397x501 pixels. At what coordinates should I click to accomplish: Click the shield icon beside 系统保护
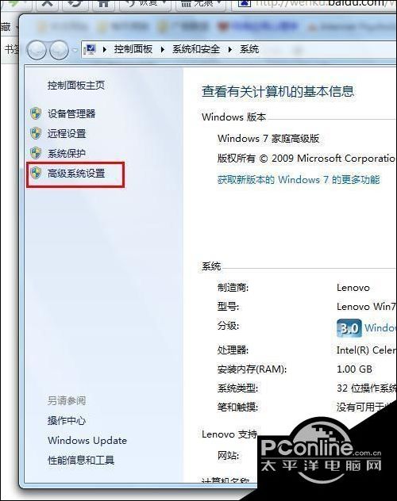36,153
